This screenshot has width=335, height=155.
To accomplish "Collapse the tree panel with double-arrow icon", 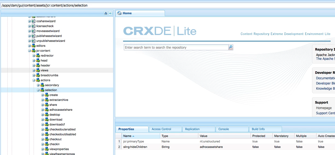I will click(x=110, y=13).
